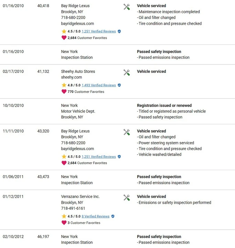Image resolution: width=235 pixels, height=248 pixels.
Task: Click the wrench icon next to Verrazano Service Inc.
Action: pos(127,198)
